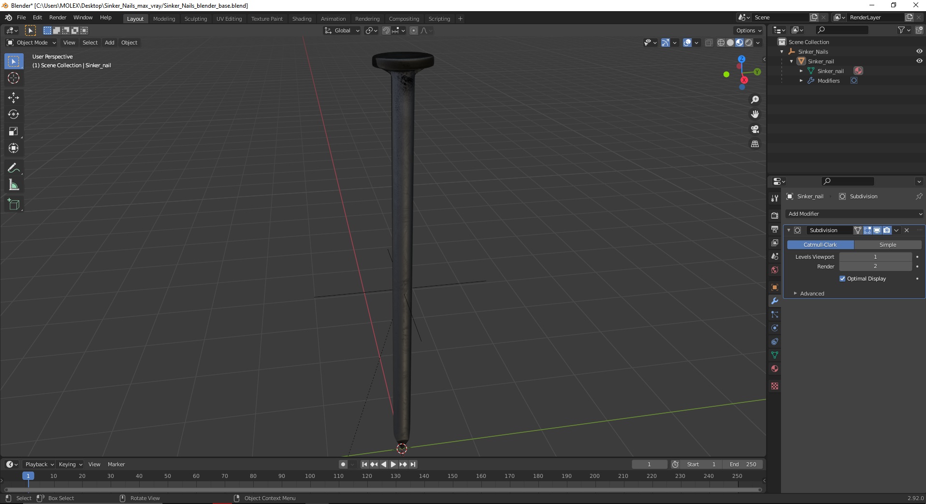Image resolution: width=926 pixels, height=504 pixels.
Task: Open the Playback dropdown in timeline
Action: tap(40, 464)
